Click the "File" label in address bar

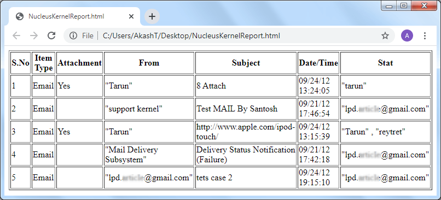click(88, 36)
